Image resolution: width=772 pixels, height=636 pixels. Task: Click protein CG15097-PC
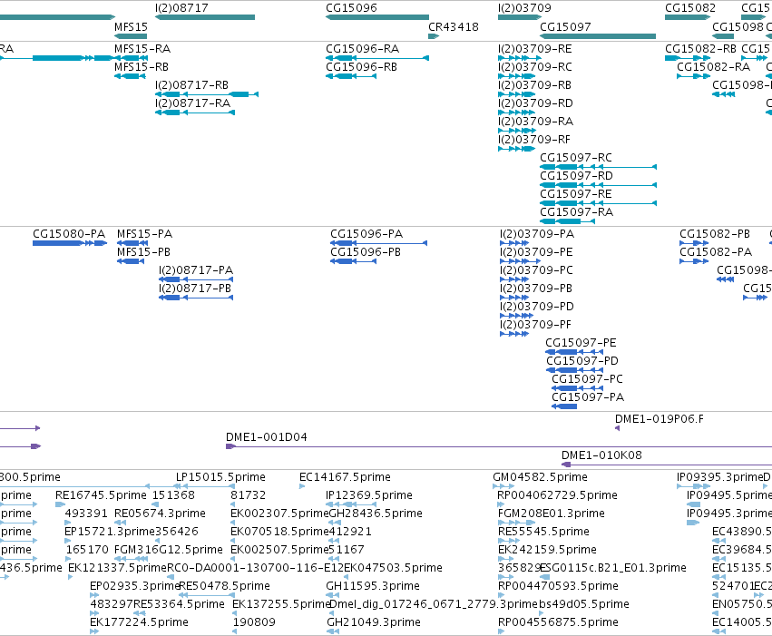tap(587, 379)
